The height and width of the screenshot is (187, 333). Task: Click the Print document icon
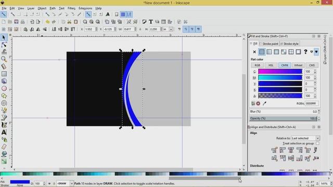tap(23, 22)
